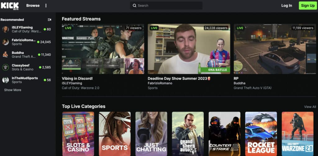Screen dimensions: 318x156
Task: Click iSLEYGaming's avatar in the sidebar
Action: (x=6, y=29)
